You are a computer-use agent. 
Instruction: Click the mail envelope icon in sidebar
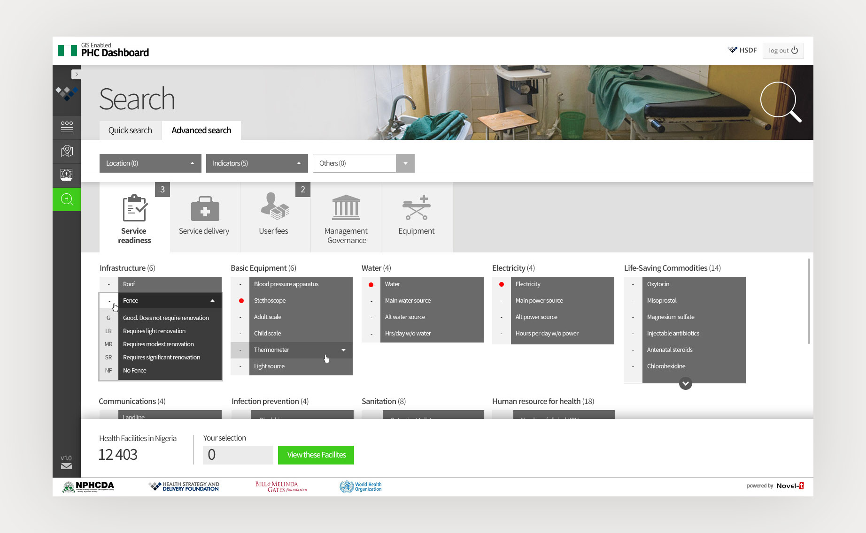click(66, 466)
